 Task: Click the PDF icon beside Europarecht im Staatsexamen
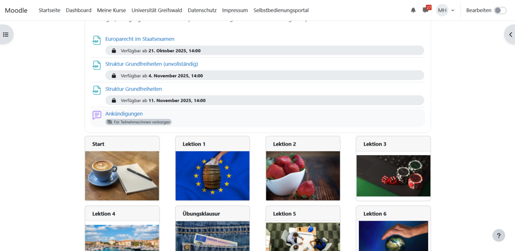[97, 40]
